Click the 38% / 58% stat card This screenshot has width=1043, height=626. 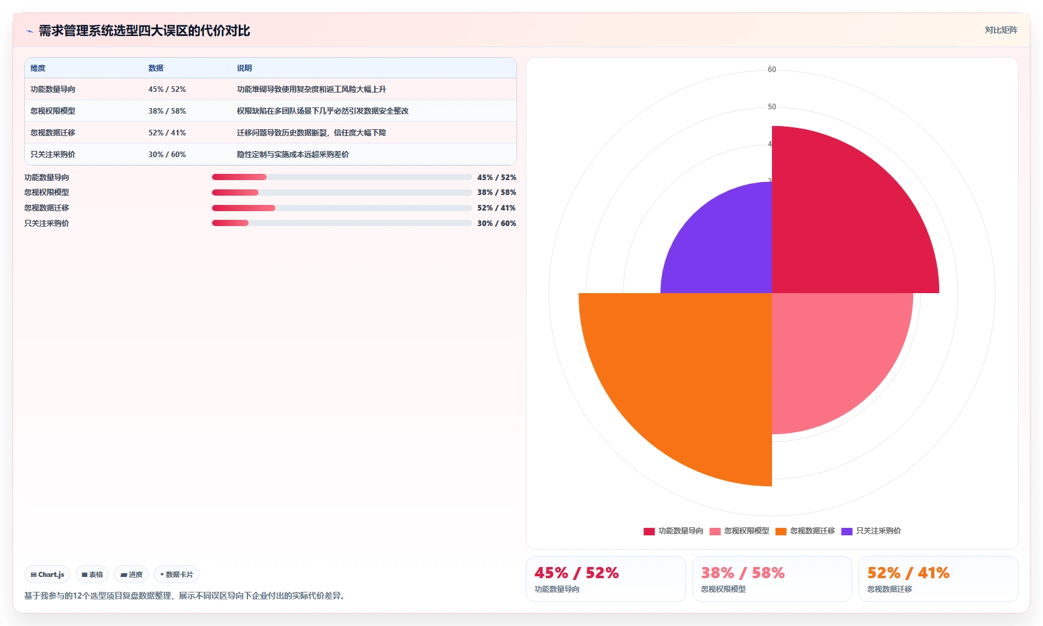point(772,579)
